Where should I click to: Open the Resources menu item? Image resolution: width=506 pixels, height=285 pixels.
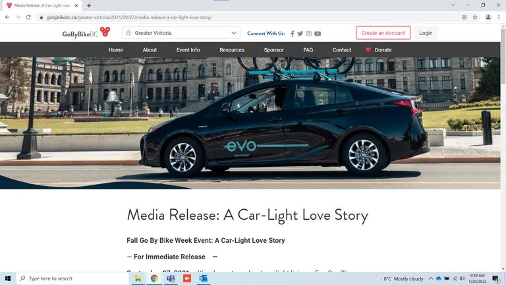pyautogui.click(x=232, y=49)
